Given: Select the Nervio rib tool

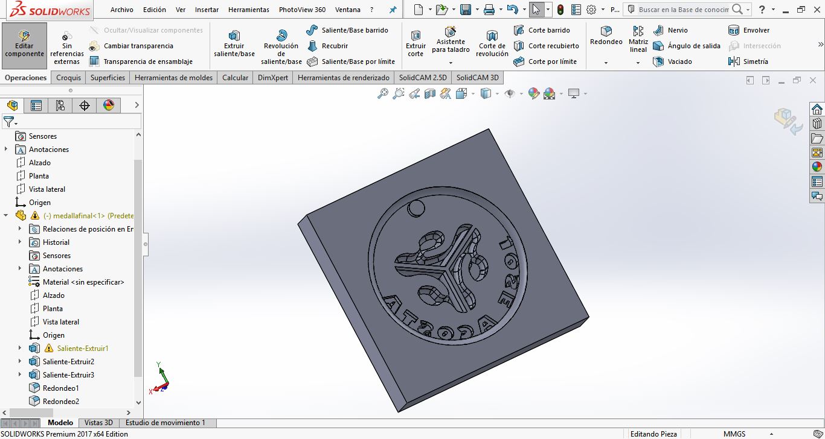Looking at the screenshot, I should click(x=670, y=30).
